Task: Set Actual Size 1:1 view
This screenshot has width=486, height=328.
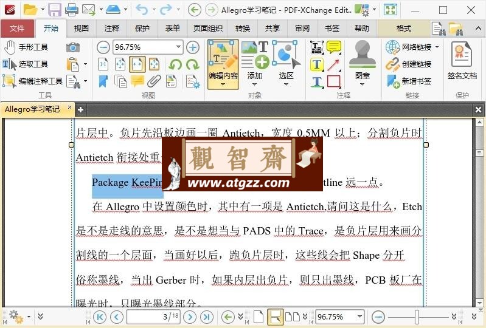Action: [x=103, y=64]
